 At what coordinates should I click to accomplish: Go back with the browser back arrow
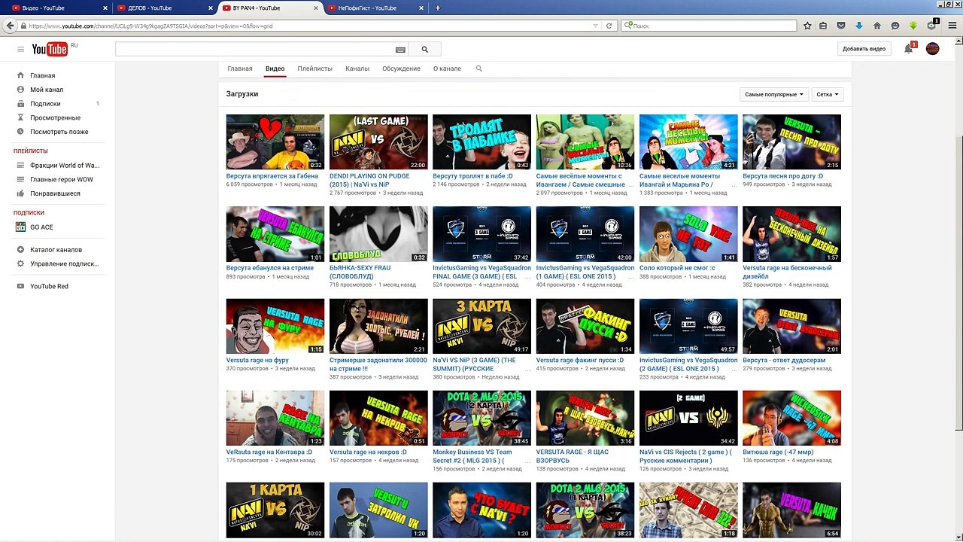pos(10,26)
